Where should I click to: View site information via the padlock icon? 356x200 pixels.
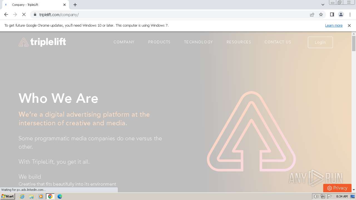coord(35,15)
